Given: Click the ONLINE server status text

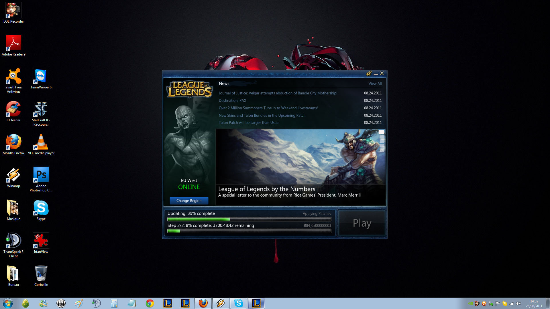Looking at the screenshot, I should 189,187.
